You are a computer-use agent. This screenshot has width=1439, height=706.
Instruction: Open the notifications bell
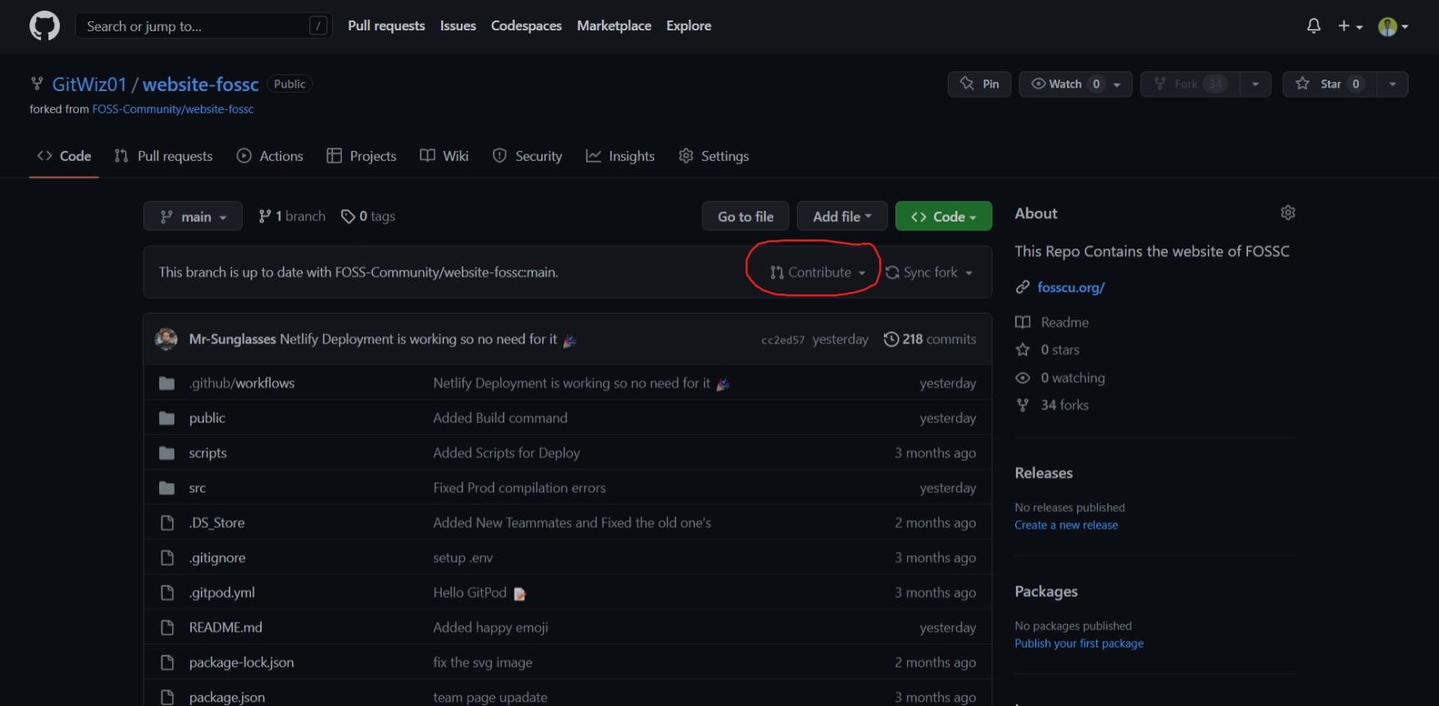1314,26
